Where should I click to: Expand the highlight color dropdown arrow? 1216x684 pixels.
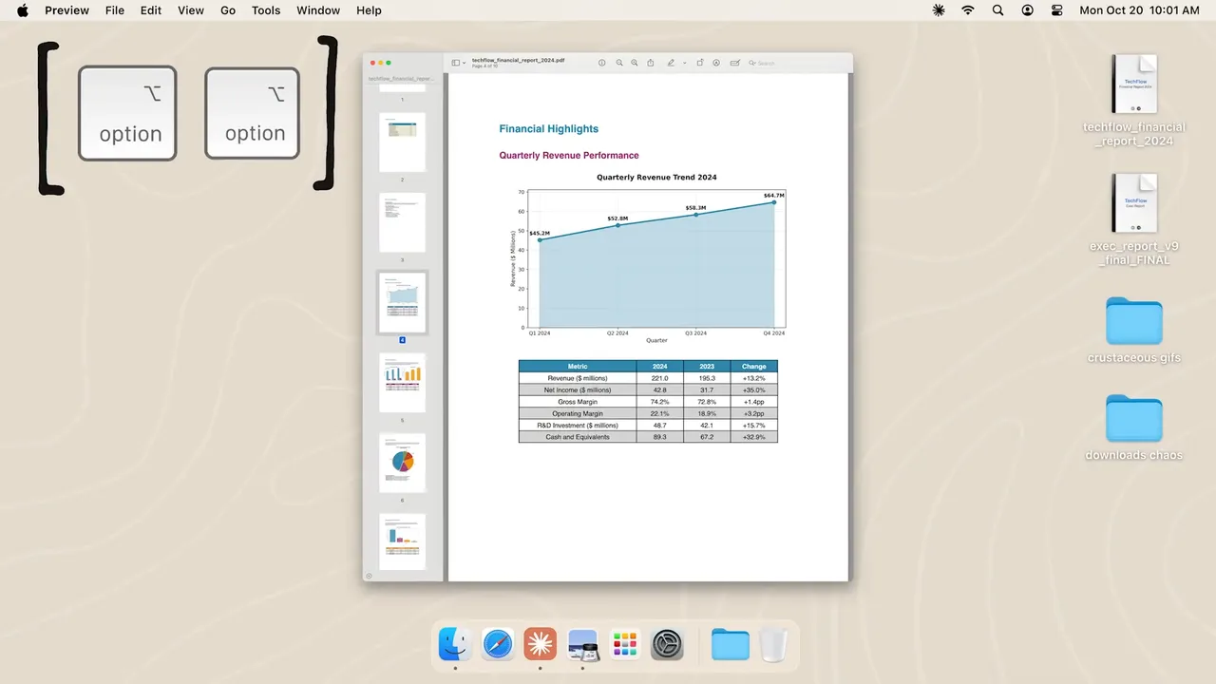684,63
